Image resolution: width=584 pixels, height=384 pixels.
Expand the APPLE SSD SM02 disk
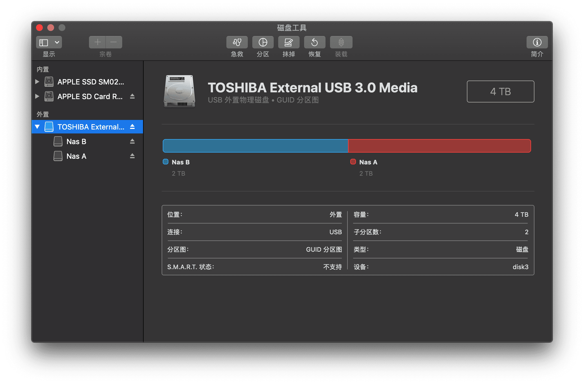pyautogui.click(x=37, y=82)
